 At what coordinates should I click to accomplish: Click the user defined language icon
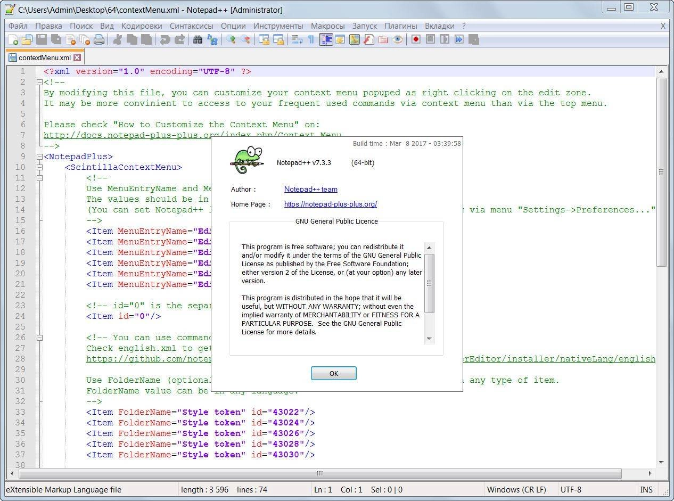[340, 39]
